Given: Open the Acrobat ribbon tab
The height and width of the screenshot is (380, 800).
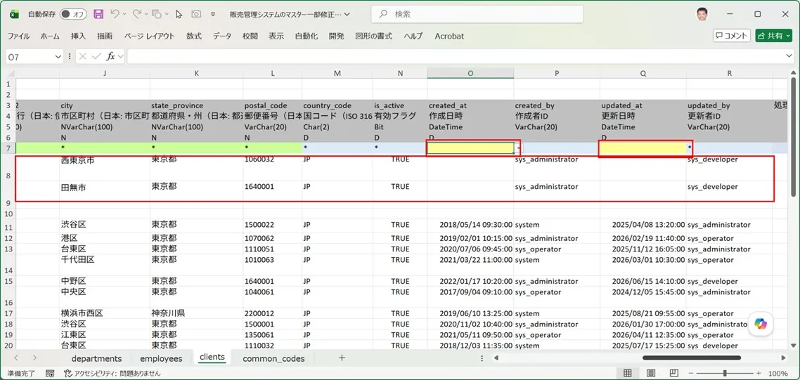Looking at the screenshot, I should (x=449, y=36).
